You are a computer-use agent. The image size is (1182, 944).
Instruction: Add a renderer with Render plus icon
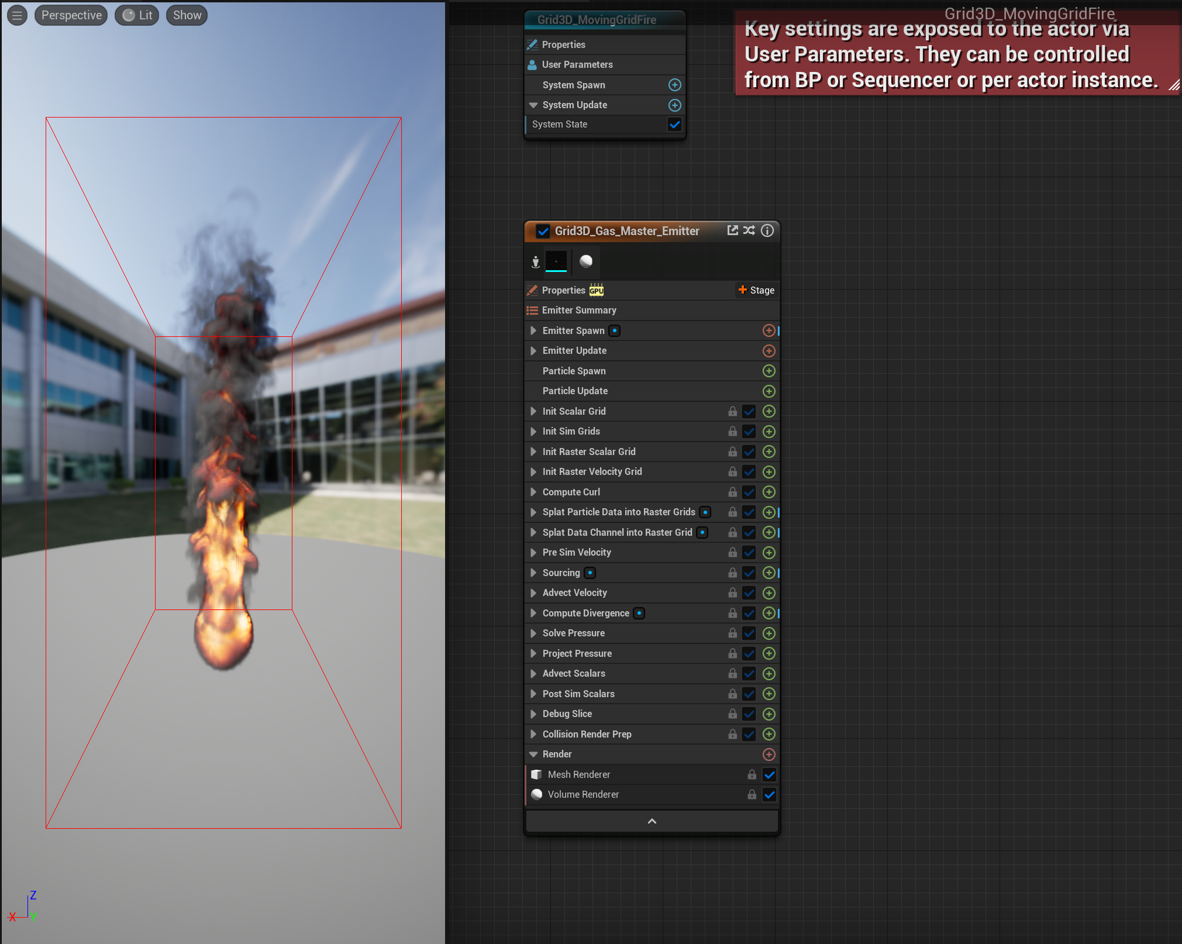[x=769, y=754]
